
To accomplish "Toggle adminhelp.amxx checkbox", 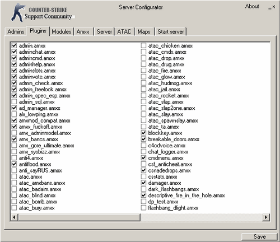I will (x=14, y=64).
